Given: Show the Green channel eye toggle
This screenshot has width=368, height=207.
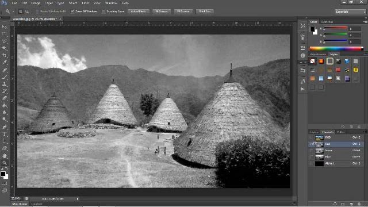Looking at the screenshot, I should click(312, 151).
